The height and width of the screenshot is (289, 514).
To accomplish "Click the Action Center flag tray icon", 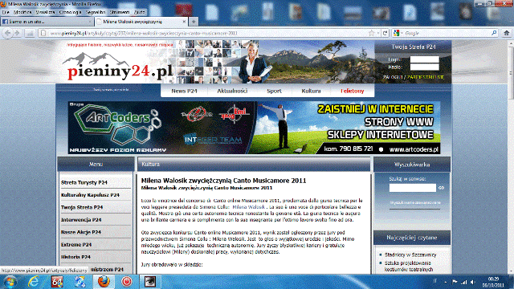I will 455,282.
